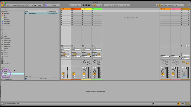Stop playback with the Stop button
The height and width of the screenshot is (107, 191).
pos(86,5)
